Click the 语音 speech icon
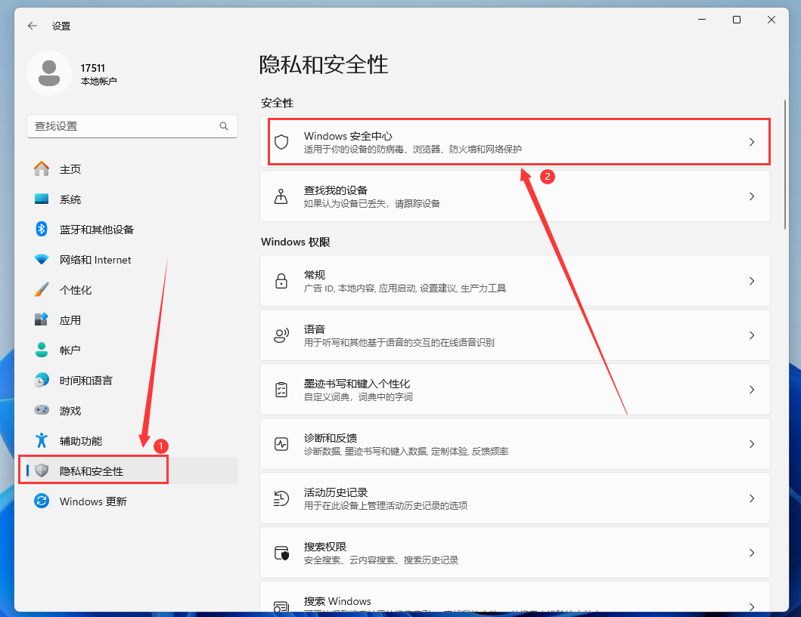The image size is (801, 617). click(x=281, y=335)
